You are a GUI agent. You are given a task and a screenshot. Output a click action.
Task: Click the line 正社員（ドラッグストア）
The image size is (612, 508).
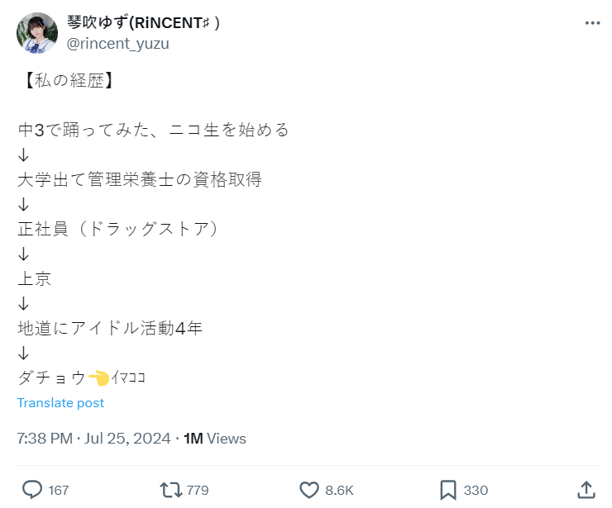pos(120,229)
